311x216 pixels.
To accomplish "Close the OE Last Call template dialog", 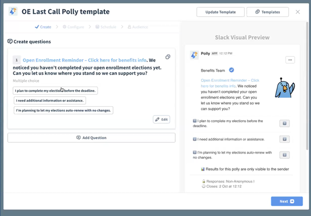I will click(298, 12).
